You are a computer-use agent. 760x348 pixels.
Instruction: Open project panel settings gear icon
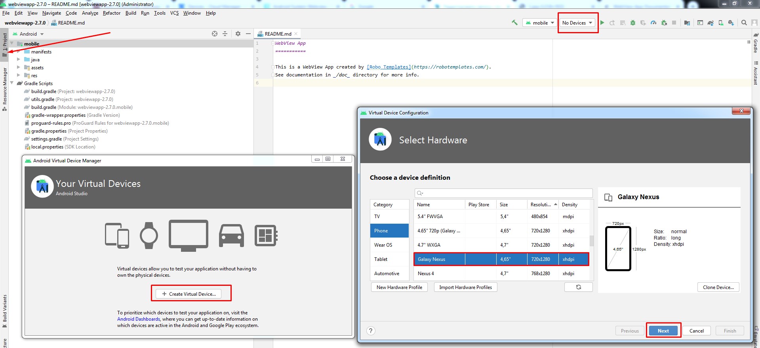point(238,34)
